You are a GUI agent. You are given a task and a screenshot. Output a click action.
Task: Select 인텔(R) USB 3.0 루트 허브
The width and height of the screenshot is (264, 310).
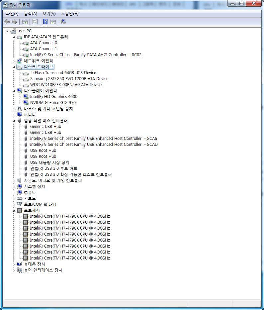53,168
